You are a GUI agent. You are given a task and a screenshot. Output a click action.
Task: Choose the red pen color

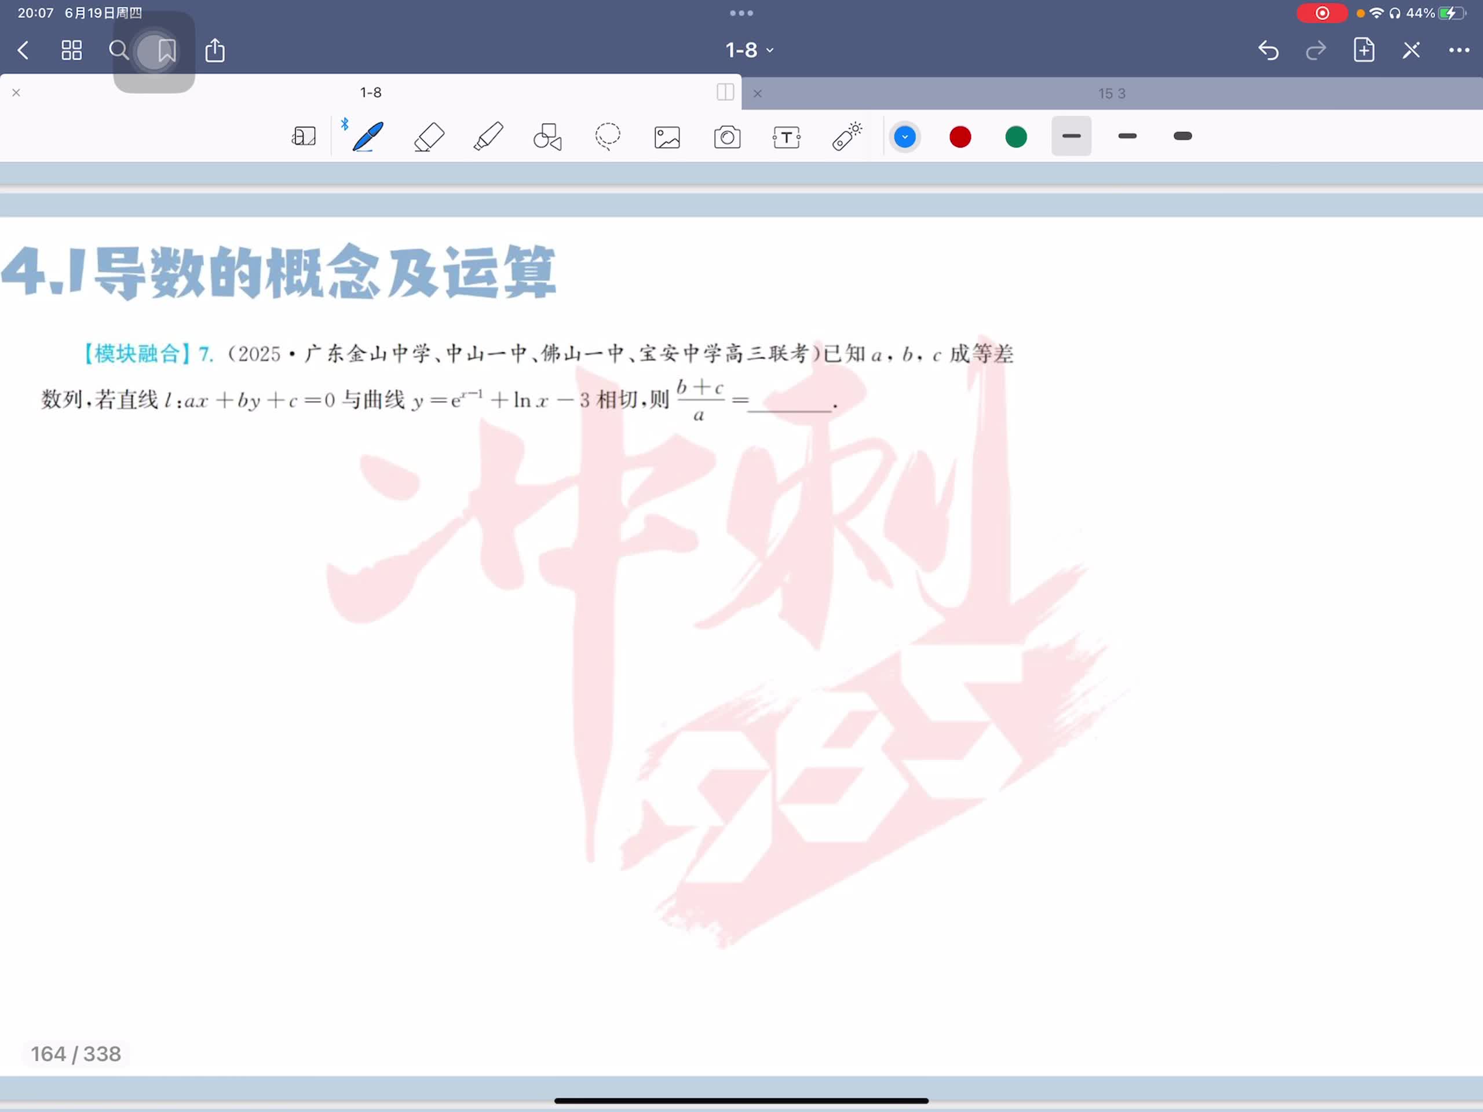pos(959,137)
